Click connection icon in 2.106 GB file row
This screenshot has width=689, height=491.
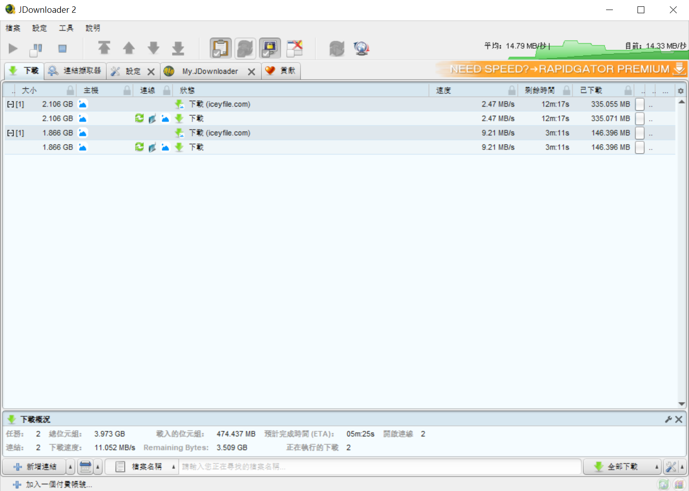(x=152, y=119)
